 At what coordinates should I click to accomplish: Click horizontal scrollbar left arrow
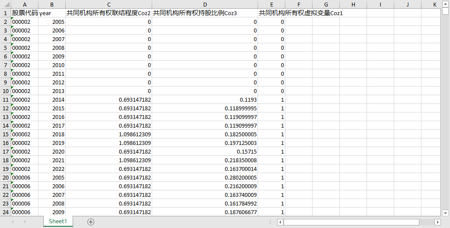pyautogui.click(x=280, y=222)
